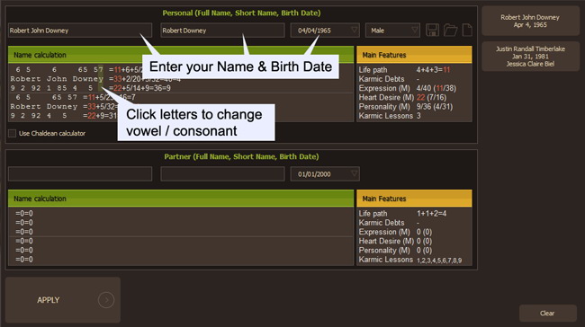This screenshot has width=585, height=327.
Task: Click the Personal section title text
Action: click(241, 13)
